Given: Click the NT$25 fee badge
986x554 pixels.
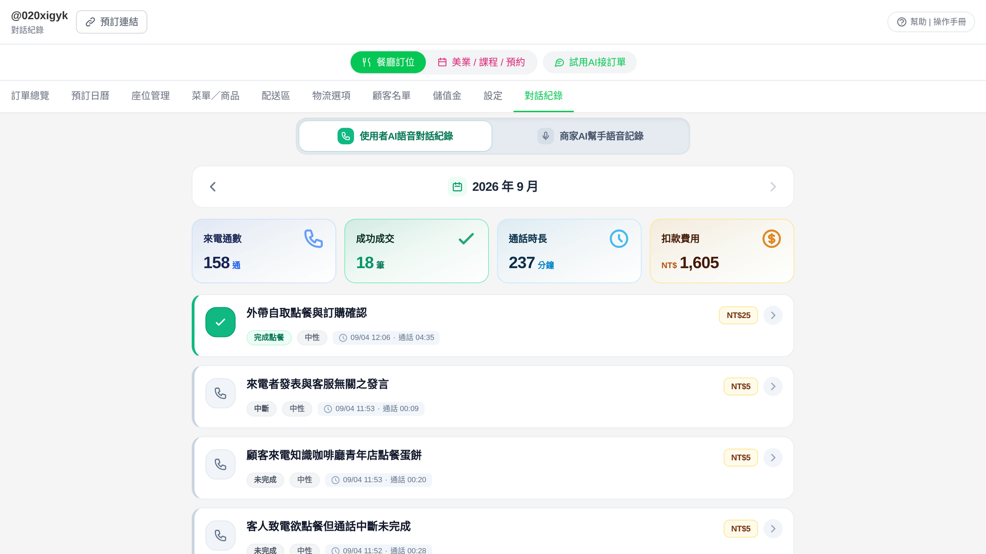Looking at the screenshot, I should coord(738,315).
